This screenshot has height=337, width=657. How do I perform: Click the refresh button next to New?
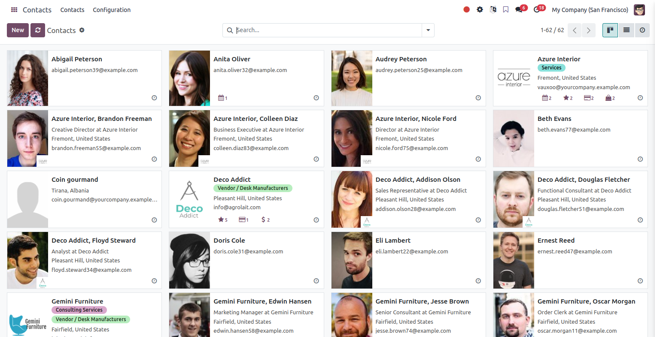pyautogui.click(x=38, y=30)
